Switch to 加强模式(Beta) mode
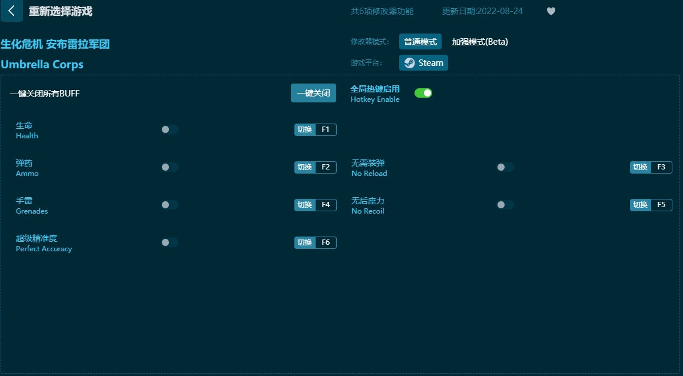The image size is (683, 376). click(480, 42)
